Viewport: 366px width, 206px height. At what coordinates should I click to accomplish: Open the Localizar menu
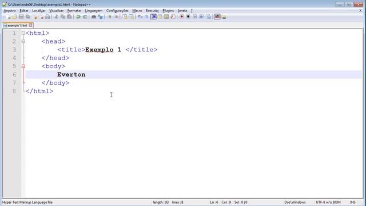(39, 11)
